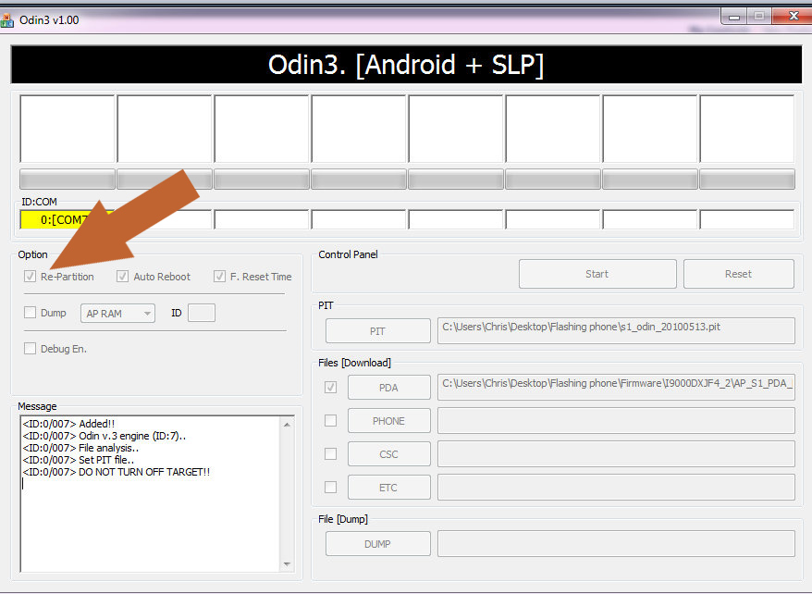Click the PDA file button
812x594 pixels.
click(389, 388)
